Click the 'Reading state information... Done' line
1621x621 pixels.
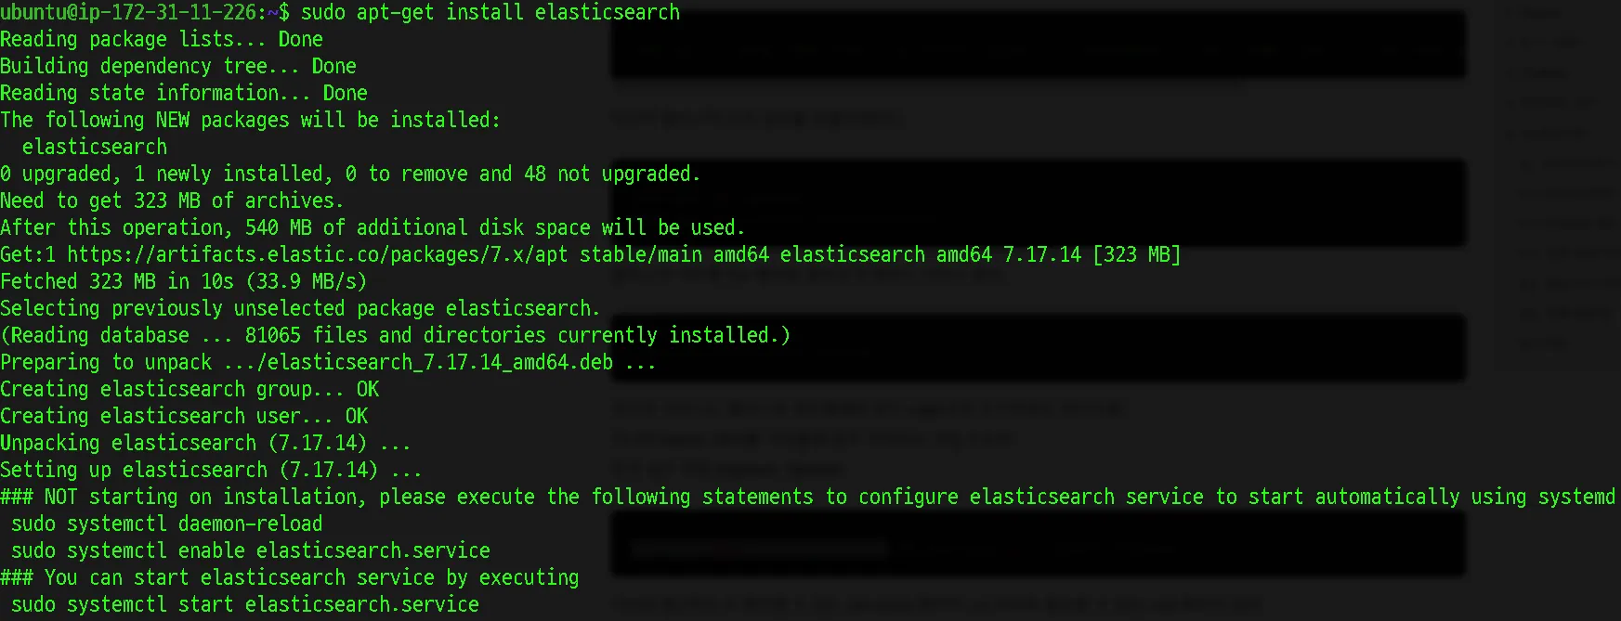click(184, 93)
